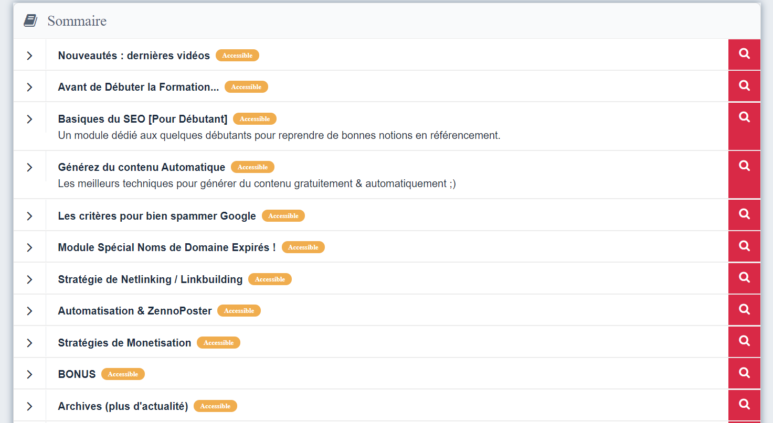This screenshot has height=423, width=773.
Task: Click the description 'Un module dédié aux quelques débutants'
Action: pos(279,136)
